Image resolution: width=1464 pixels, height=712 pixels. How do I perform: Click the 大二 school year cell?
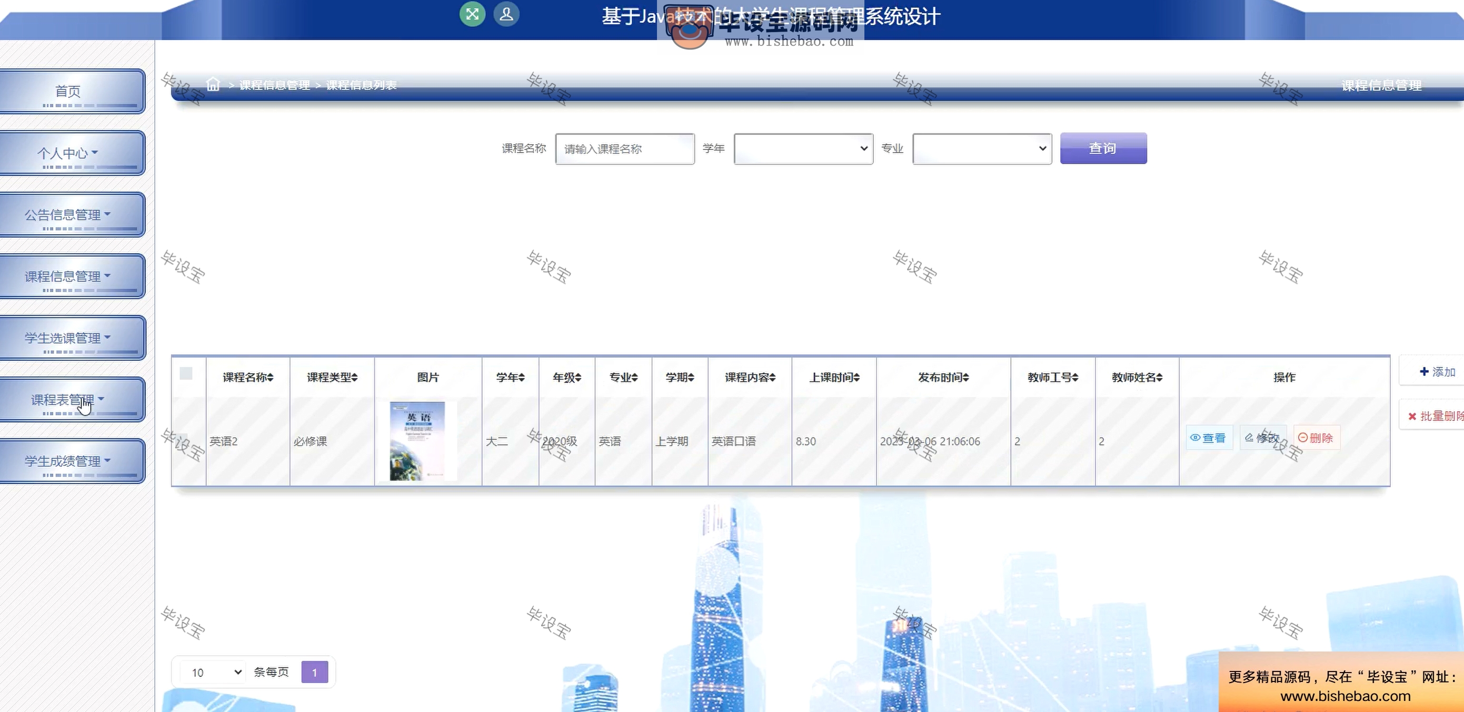497,441
